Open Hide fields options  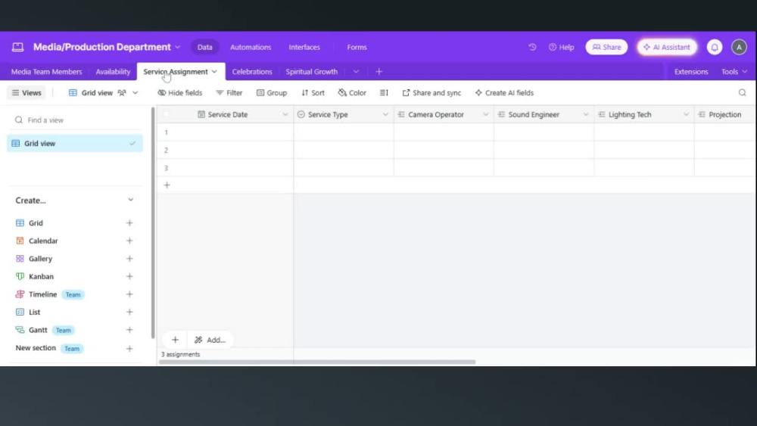point(179,92)
